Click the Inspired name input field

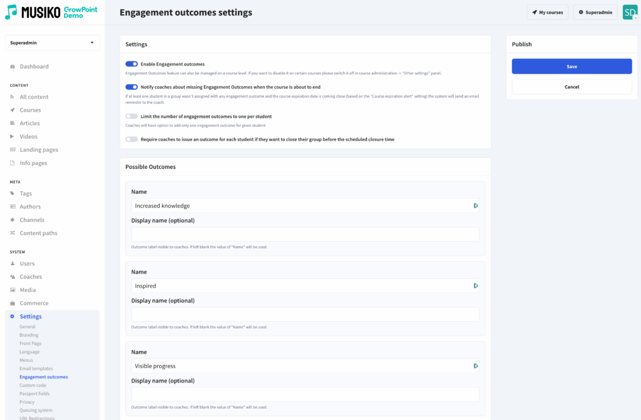coord(302,286)
